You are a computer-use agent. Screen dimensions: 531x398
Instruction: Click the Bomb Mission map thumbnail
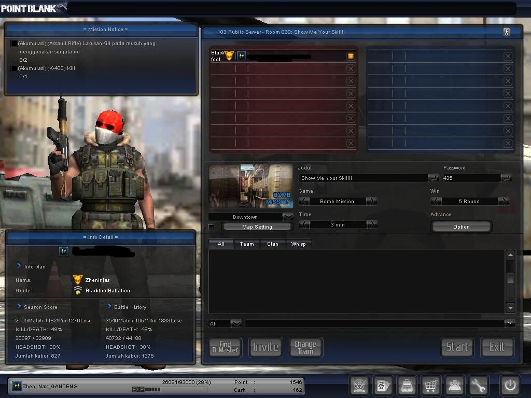250,186
